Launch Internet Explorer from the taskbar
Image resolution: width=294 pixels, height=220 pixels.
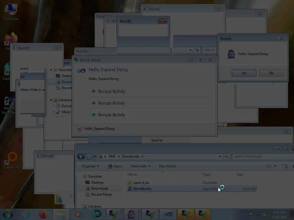point(26,214)
